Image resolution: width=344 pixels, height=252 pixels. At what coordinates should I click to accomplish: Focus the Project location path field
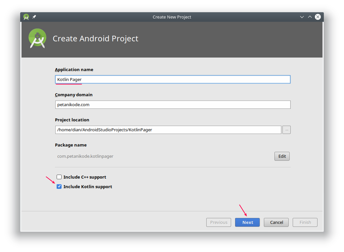168,130
